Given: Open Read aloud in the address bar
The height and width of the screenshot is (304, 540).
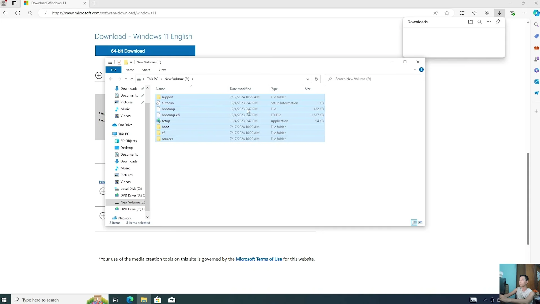Looking at the screenshot, I should pos(436,13).
